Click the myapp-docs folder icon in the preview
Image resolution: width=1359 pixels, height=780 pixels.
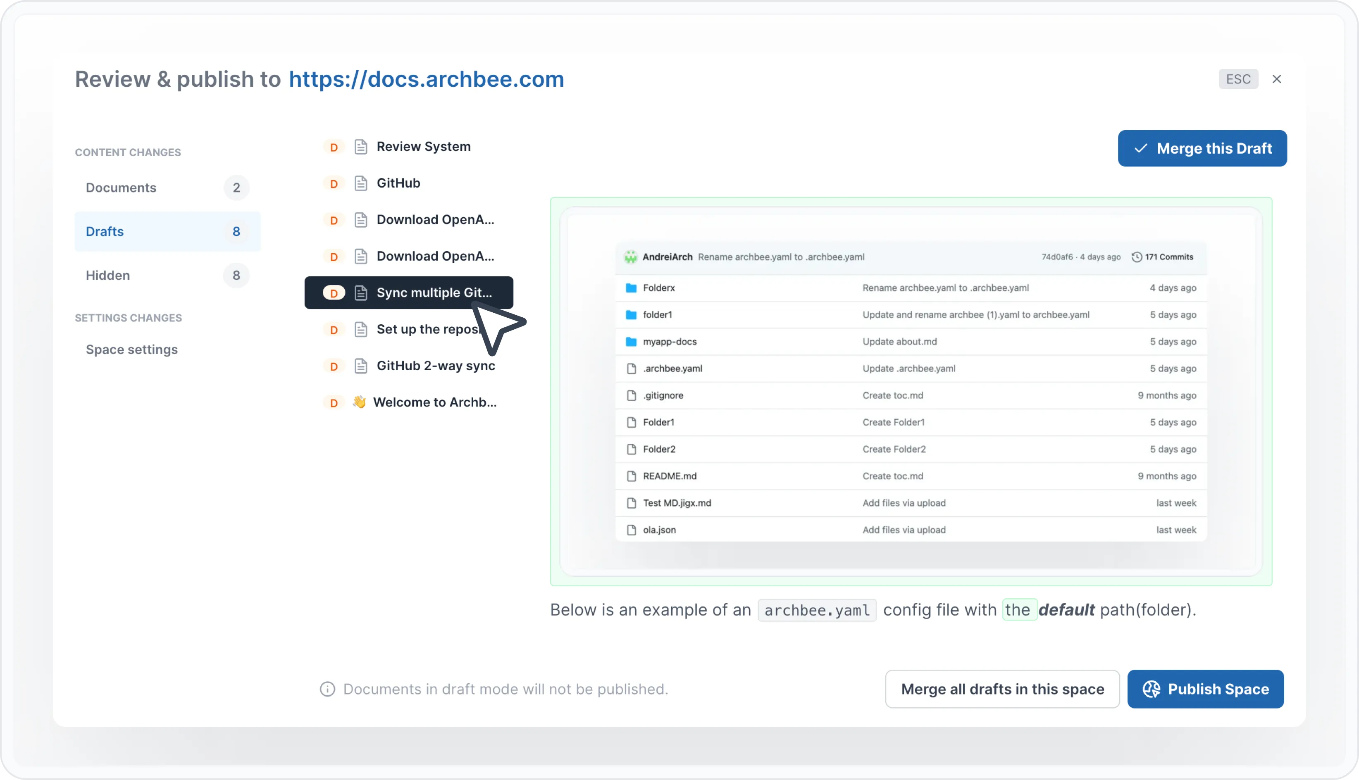[631, 341]
